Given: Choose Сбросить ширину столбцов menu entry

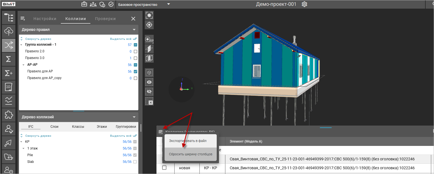Looking at the screenshot, I should pos(191,154).
